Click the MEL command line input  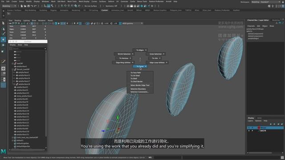click(167, 157)
